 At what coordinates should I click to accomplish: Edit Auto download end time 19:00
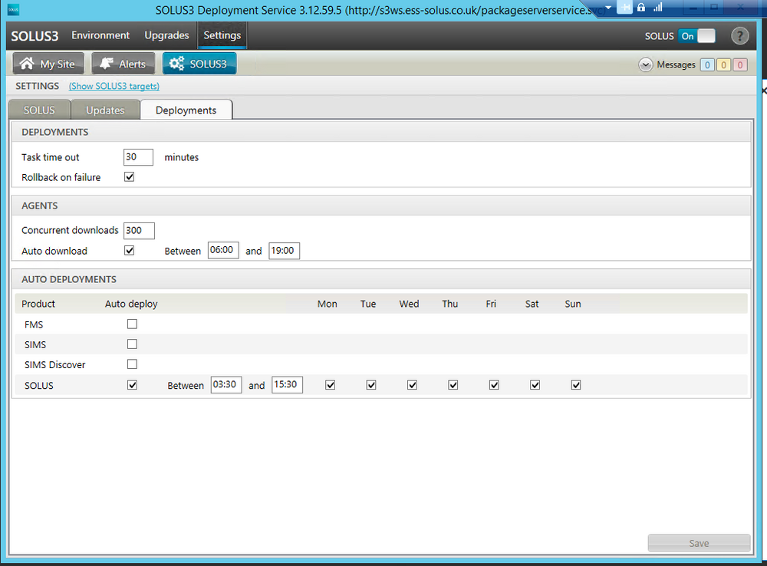click(284, 251)
